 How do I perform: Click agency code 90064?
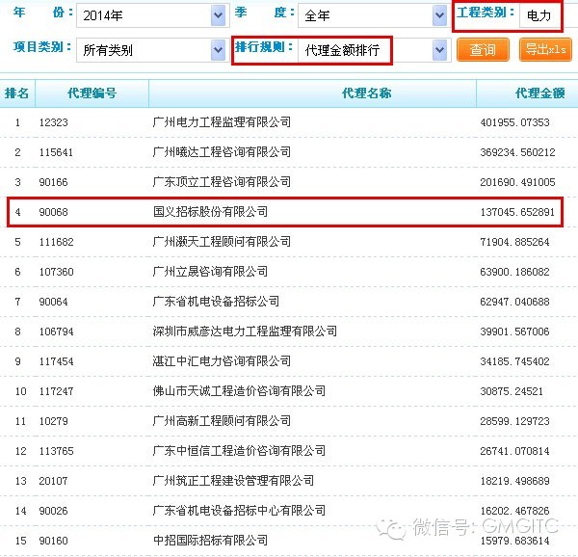coord(53,302)
